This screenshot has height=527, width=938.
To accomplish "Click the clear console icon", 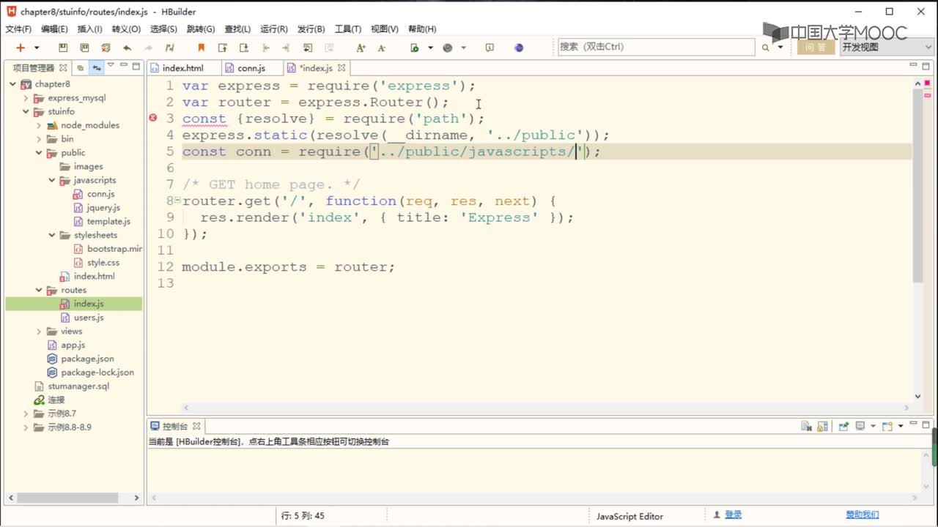I will 806,426.
